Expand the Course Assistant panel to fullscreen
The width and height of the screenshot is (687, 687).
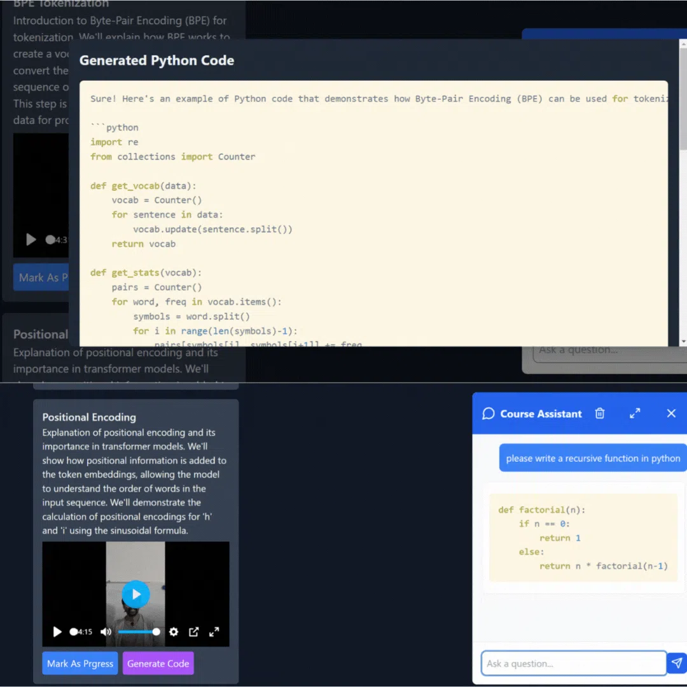(635, 413)
